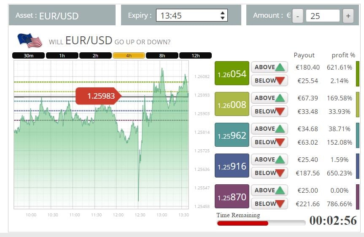Decrease the expiry time with down arrow
Screen dimensions: 364x237
click(222, 18)
